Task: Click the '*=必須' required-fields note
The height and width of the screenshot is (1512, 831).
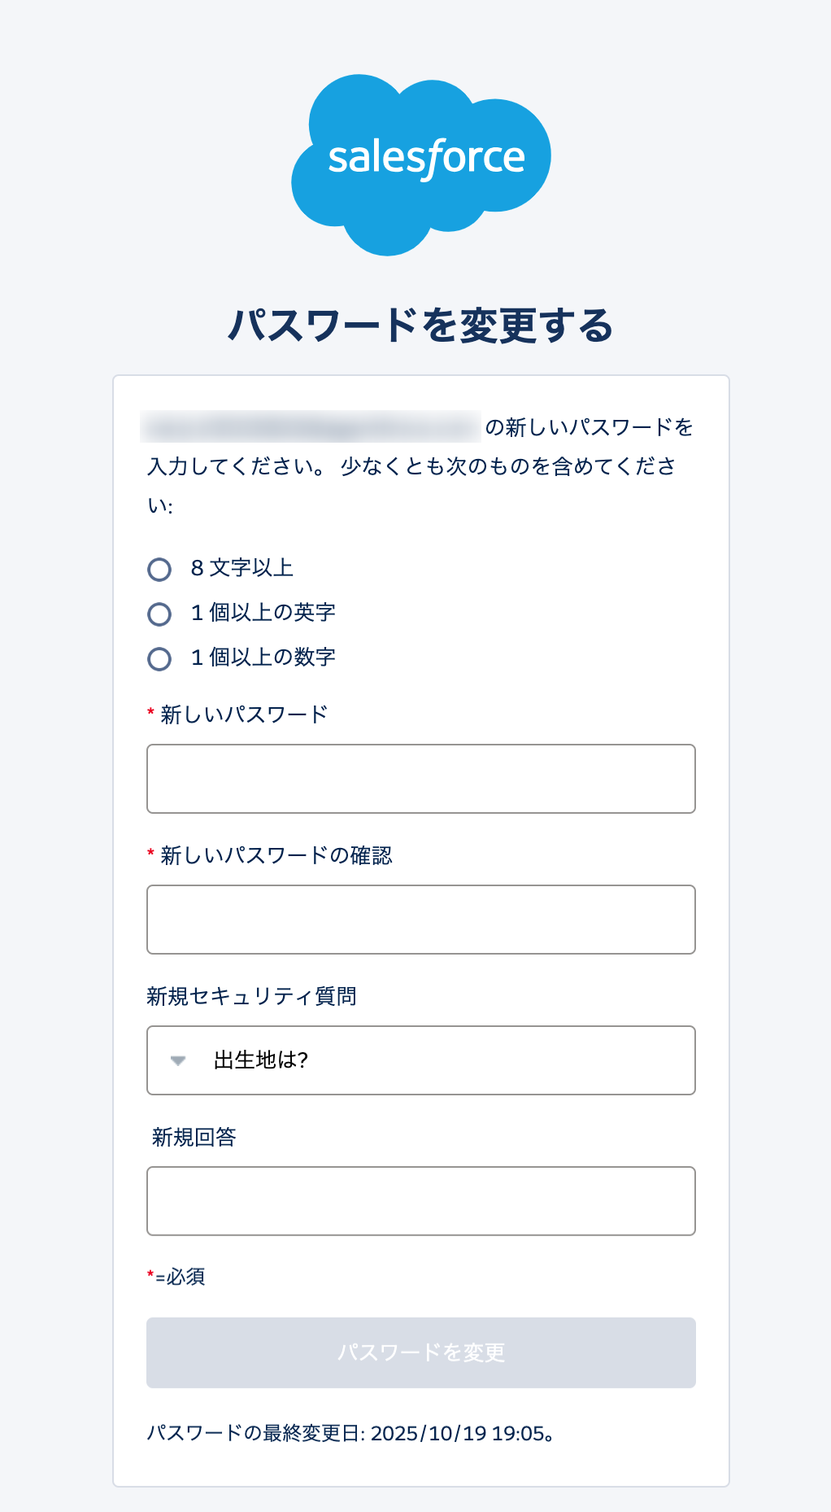Action: click(x=175, y=1277)
